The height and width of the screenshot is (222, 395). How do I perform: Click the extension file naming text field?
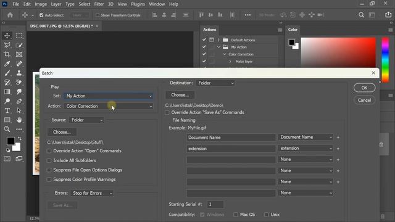[x=231, y=149]
